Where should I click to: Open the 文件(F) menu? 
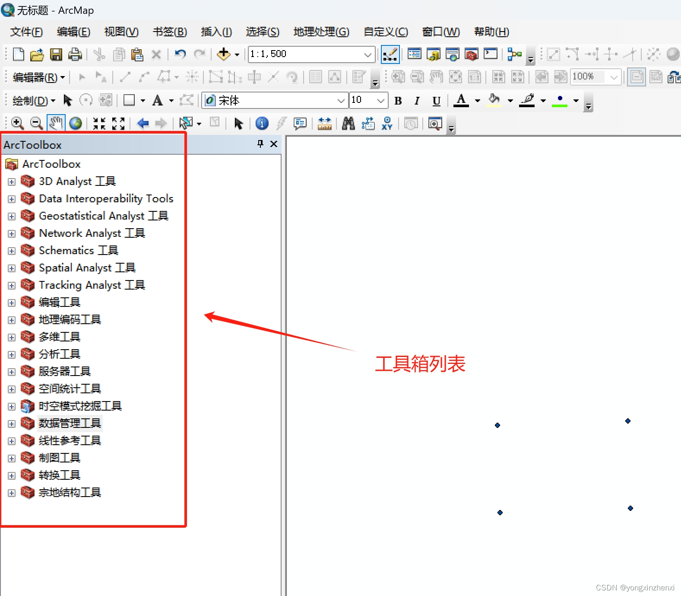click(x=26, y=32)
